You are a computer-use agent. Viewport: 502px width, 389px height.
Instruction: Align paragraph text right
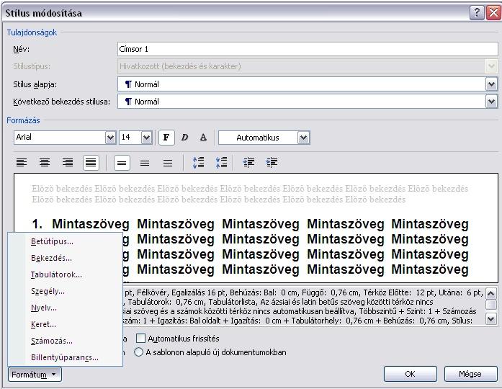[68, 163]
